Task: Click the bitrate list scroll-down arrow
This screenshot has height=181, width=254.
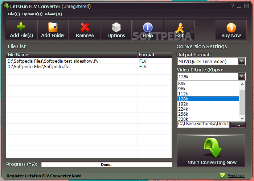Action: click(242, 119)
